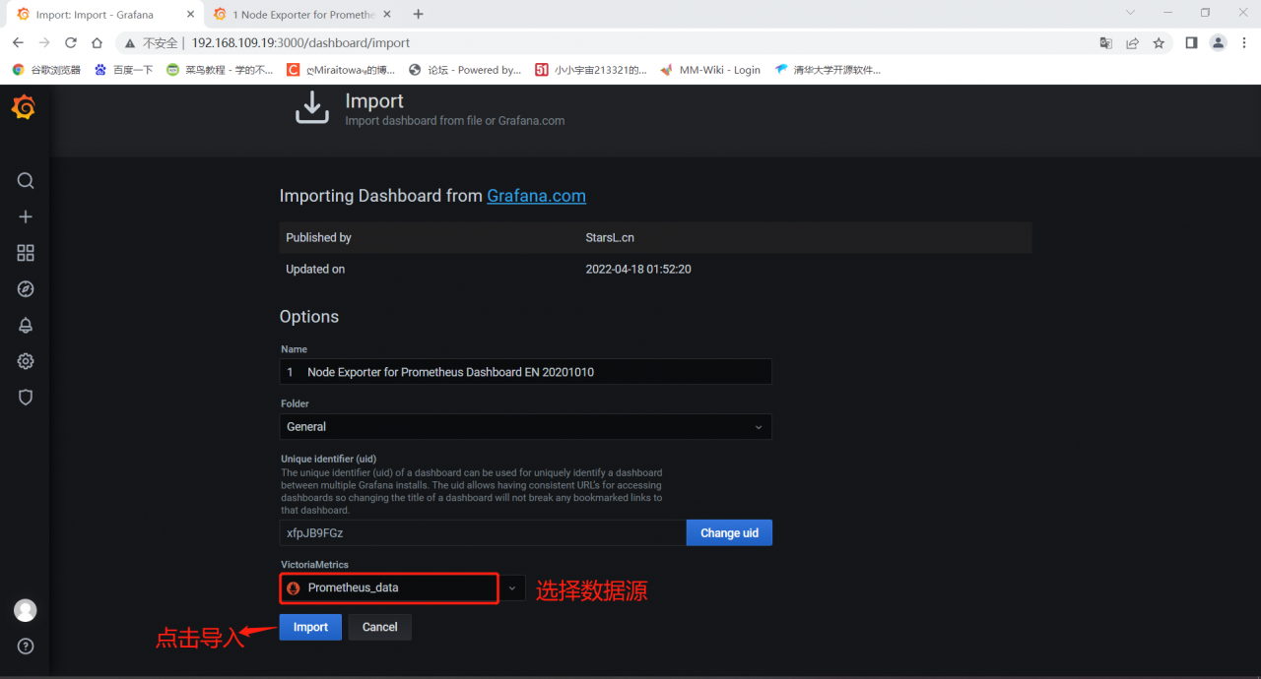Open the Configuration gear icon

click(x=26, y=361)
